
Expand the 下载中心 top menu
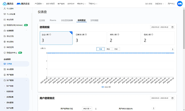click(93, 4)
